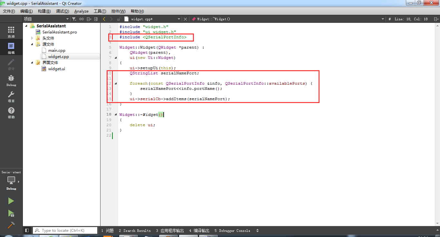Show the 5 Debugger Console pane

click(x=232, y=231)
